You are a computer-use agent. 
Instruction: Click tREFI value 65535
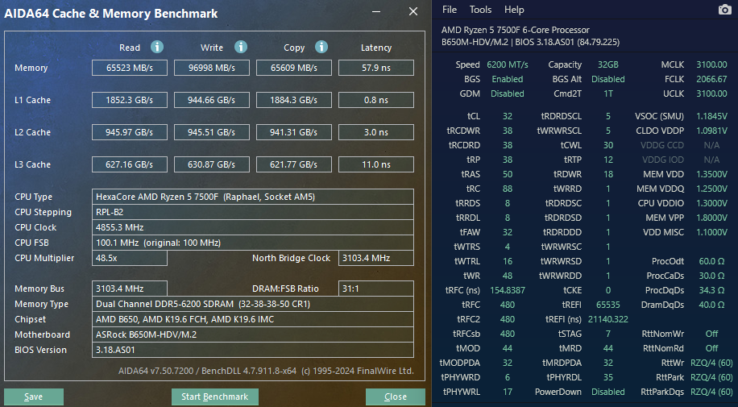point(608,305)
